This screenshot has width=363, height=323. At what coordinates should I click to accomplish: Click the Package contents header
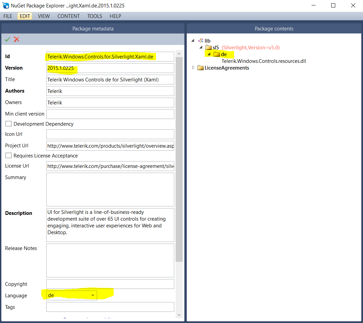point(274,29)
